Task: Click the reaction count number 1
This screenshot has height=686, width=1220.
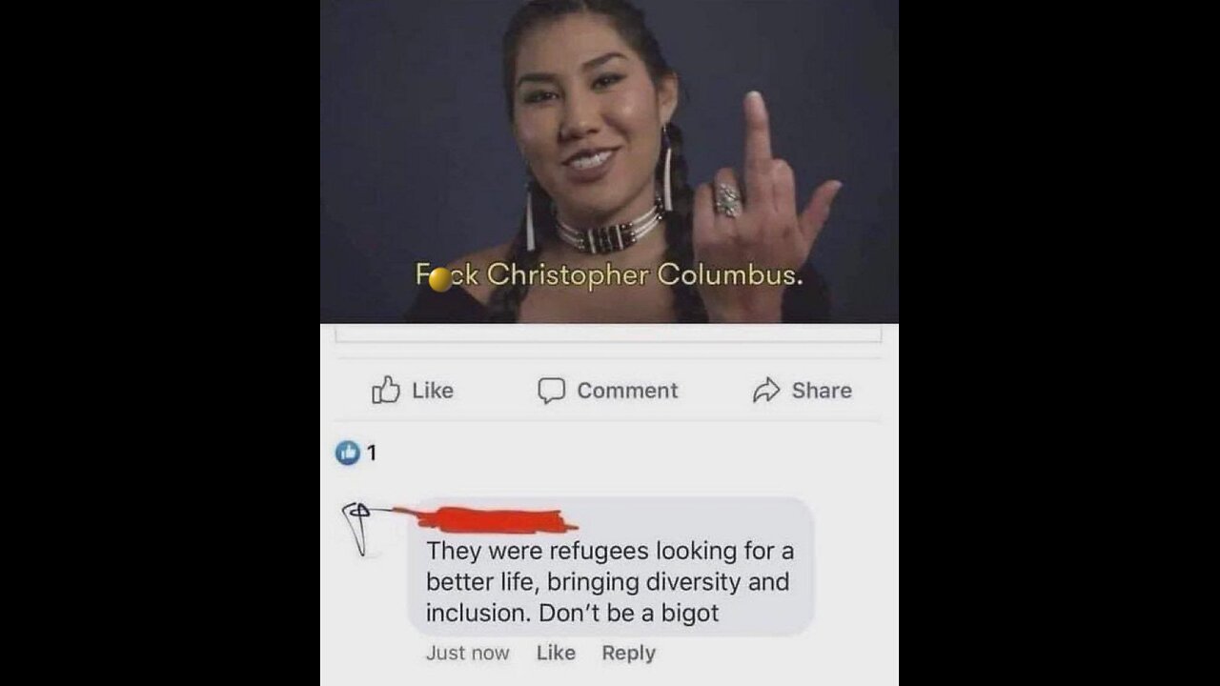Action: (372, 454)
